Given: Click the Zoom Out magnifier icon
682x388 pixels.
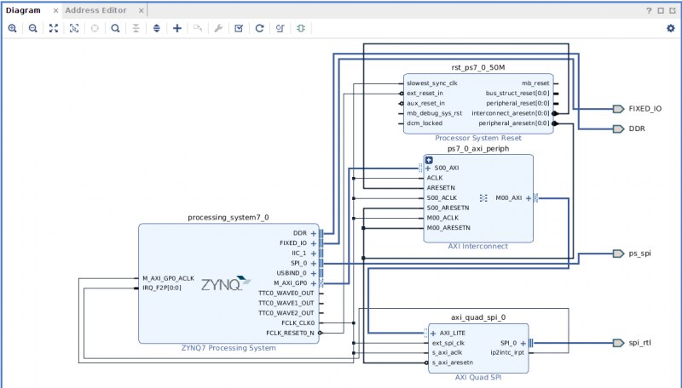Looking at the screenshot, I should coord(32,28).
